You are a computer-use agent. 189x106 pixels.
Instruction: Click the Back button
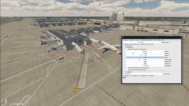[x=124, y=77]
